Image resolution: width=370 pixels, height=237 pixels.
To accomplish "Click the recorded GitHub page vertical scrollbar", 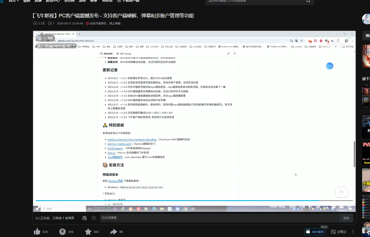I will [354, 154].
